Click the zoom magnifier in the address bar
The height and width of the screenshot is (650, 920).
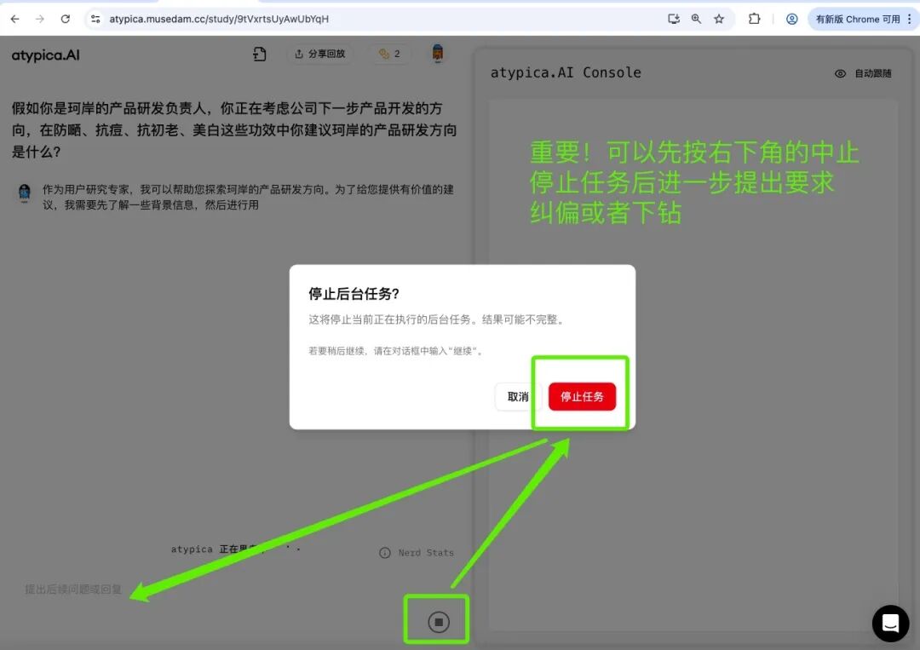coord(695,18)
